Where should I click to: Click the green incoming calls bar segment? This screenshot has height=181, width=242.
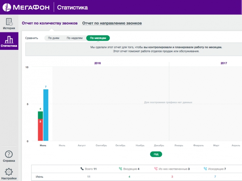click(x=40, y=115)
